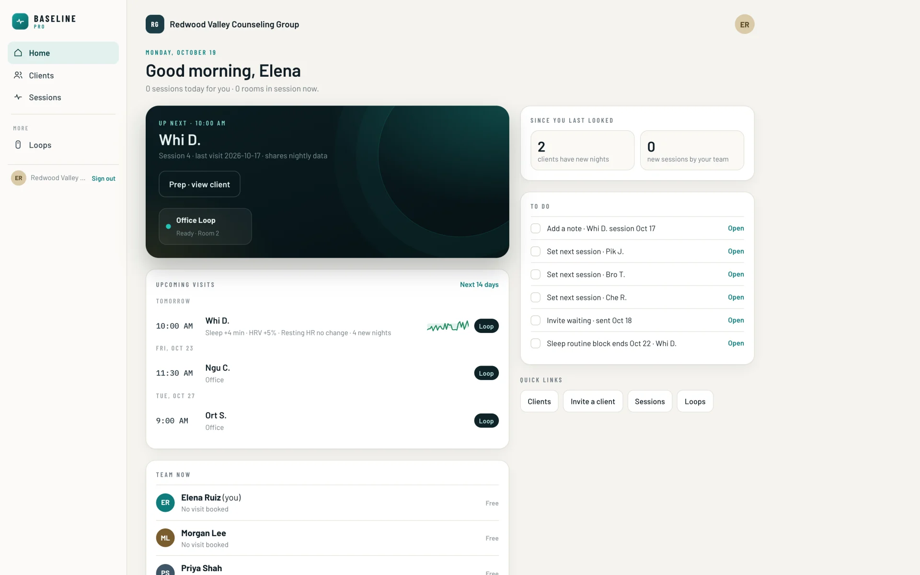This screenshot has height=575, width=920.
Task: Click the 11:30 AM visit time
Action: point(174,373)
